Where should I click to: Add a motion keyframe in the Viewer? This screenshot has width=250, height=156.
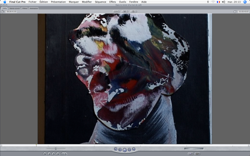54,154
